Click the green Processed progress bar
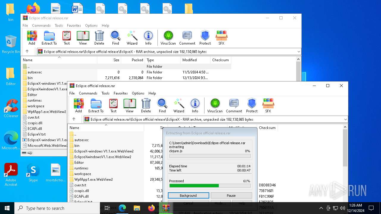 point(210,186)
